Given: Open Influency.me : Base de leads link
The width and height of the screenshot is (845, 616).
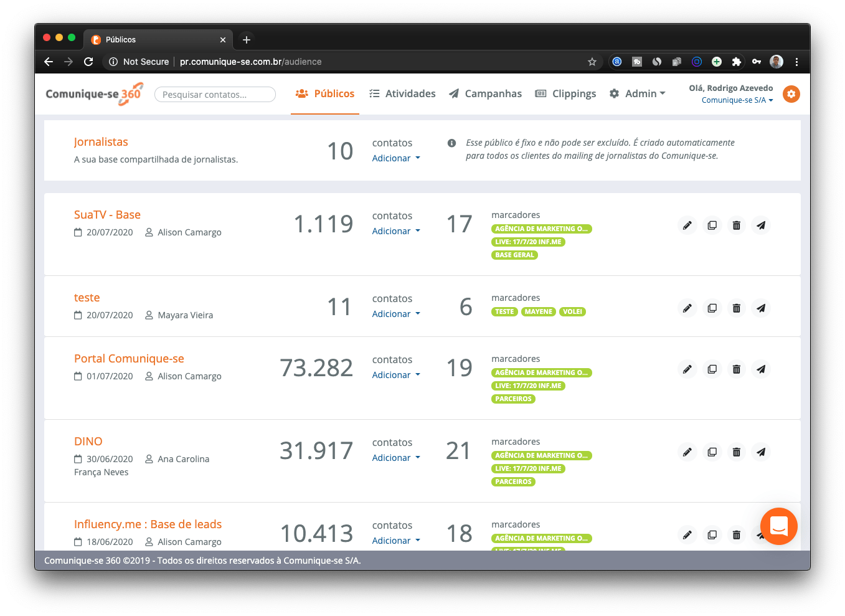Looking at the screenshot, I should [148, 524].
